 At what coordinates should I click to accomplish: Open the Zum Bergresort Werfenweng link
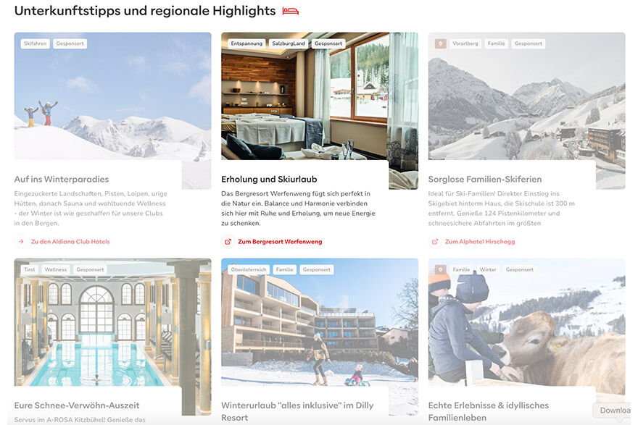[x=280, y=241]
